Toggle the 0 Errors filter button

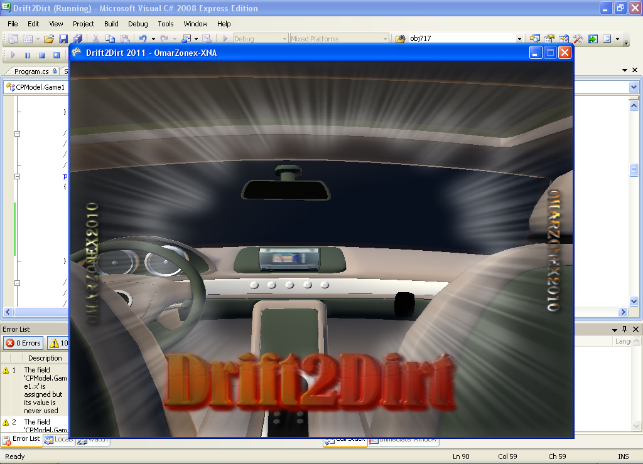(x=23, y=343)
